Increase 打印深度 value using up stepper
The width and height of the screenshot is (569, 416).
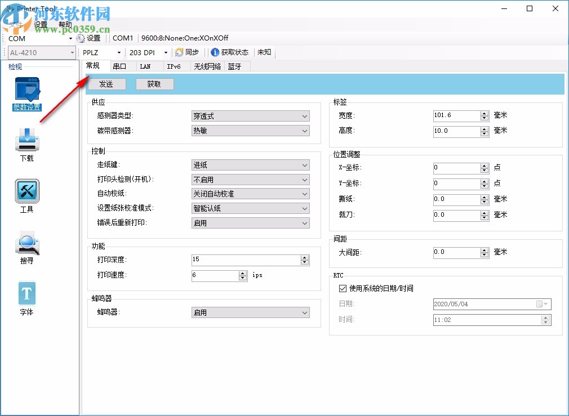tap(305, 257)
